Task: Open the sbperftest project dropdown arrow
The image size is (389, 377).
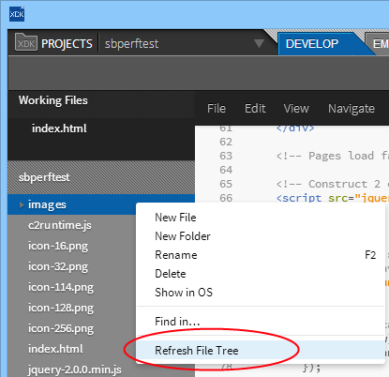Action: click(x=259, y=43)
